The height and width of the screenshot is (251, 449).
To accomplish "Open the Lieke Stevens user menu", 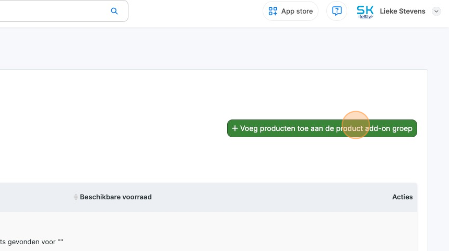I will tap(402, 11).
